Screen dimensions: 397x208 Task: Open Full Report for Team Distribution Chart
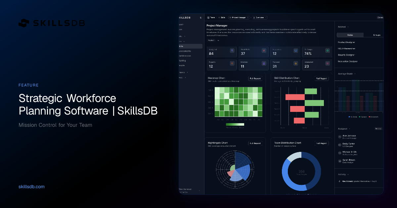click(x=322, y=143)
